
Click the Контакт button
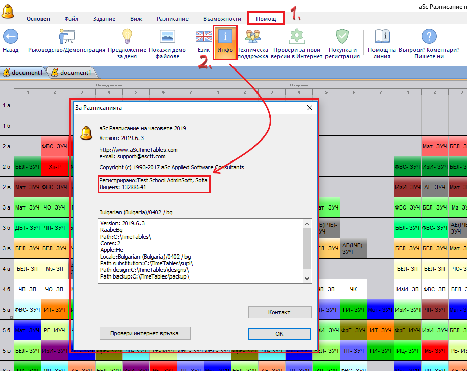(x=279, y=312)
